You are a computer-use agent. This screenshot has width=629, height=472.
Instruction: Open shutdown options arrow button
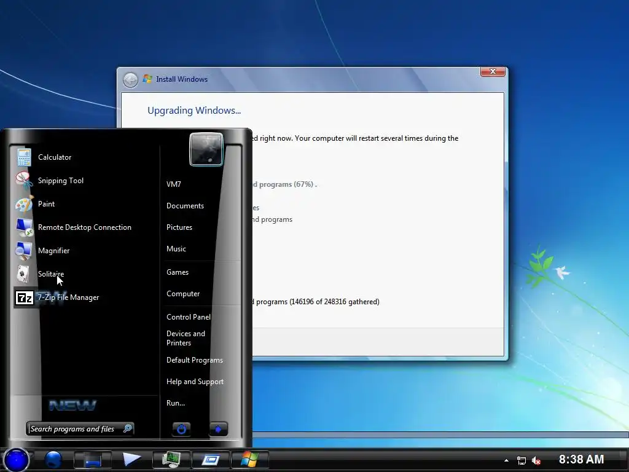(x=218, y=429)
